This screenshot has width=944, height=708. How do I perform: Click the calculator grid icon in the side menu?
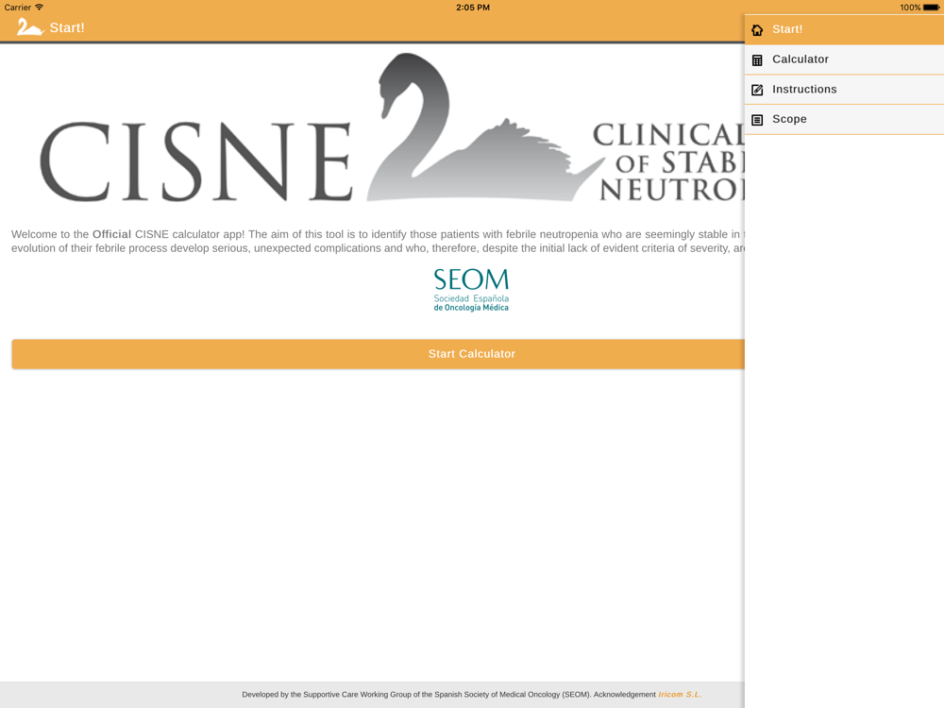pyautogui.click(x=757, y=59)
